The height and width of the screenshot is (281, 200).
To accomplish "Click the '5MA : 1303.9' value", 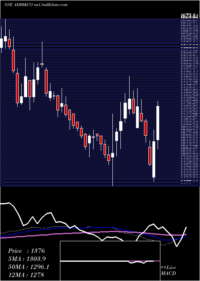I will pos(27,259).
